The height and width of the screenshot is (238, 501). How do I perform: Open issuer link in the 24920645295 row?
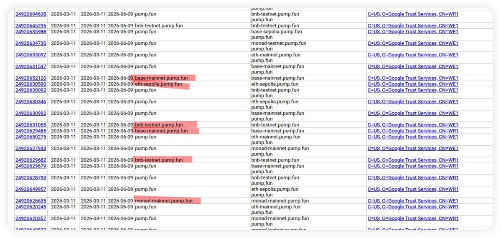412,26
